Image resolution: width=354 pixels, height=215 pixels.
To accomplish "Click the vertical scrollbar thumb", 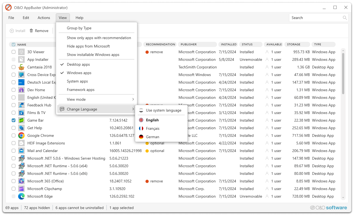I will [343, 73].
